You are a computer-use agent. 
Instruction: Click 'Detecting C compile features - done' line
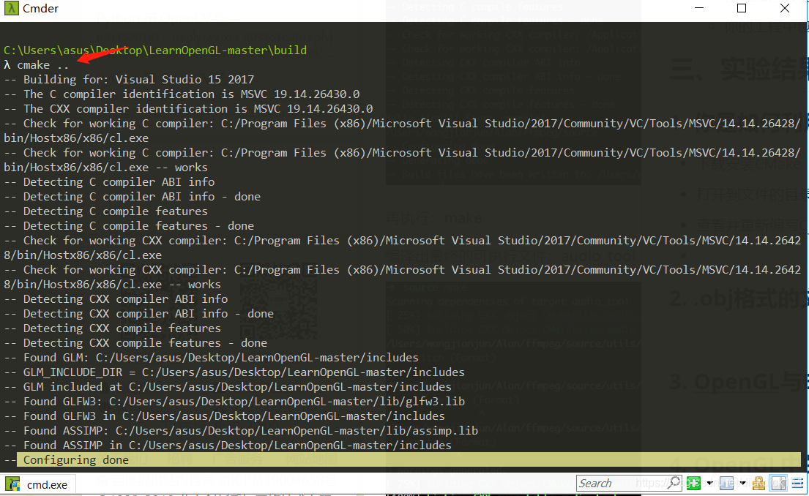129,226
